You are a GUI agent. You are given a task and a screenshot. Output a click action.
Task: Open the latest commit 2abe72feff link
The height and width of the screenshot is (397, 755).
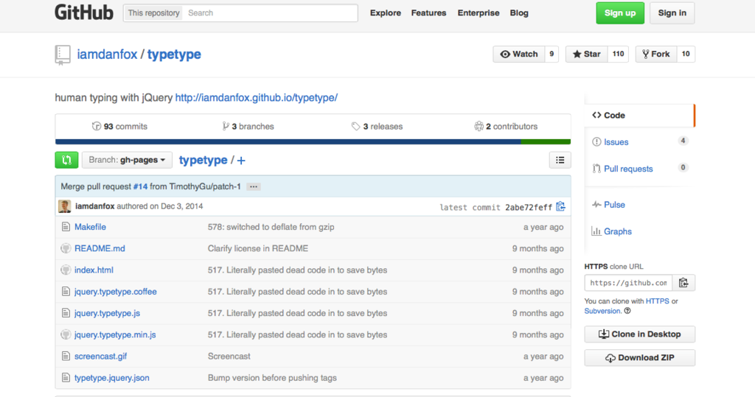click(x=529, y=208)
